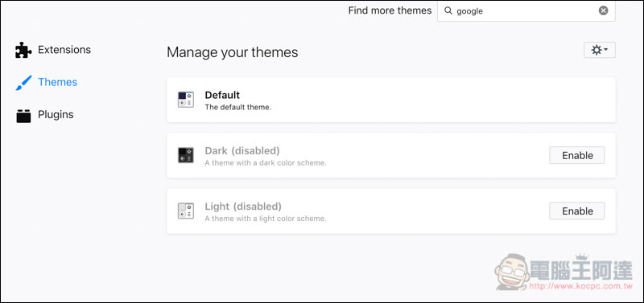The height and width of the screenshot is (303, 644).
Task: Open the gear tools dropdown
Action: pos(599,50)
